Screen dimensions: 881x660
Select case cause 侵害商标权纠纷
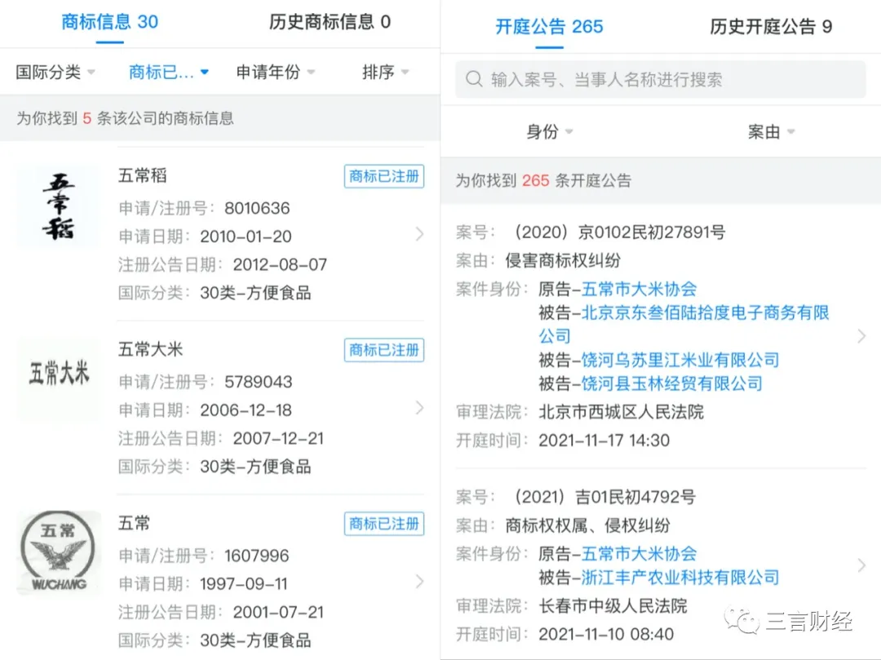(563, 260)
